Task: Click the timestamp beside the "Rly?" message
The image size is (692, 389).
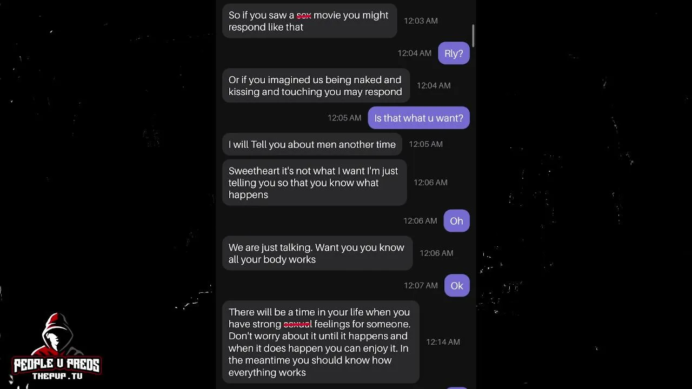Action: coord(415,53)
